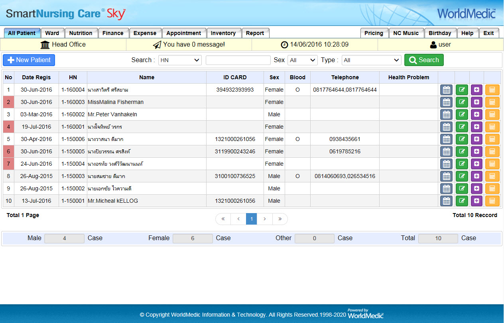Click purple plus icon for HN 1-160003

pos(476,102)
